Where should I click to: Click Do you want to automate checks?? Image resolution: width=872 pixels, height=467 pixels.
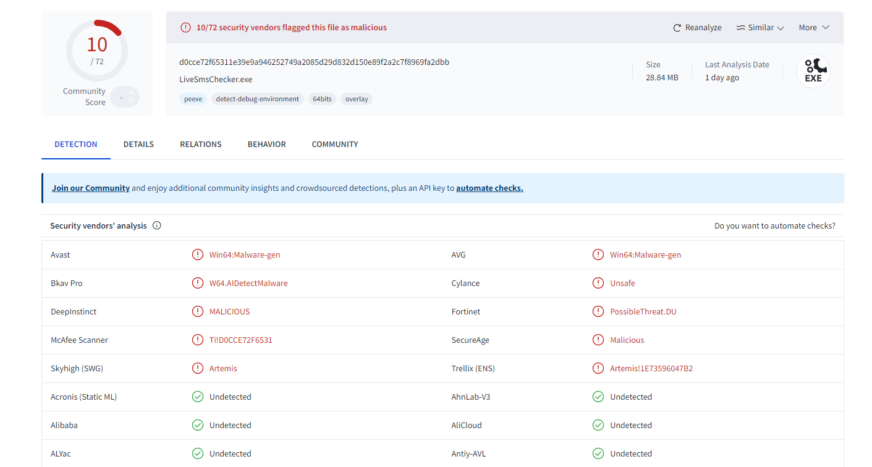[x=775, y=225]
